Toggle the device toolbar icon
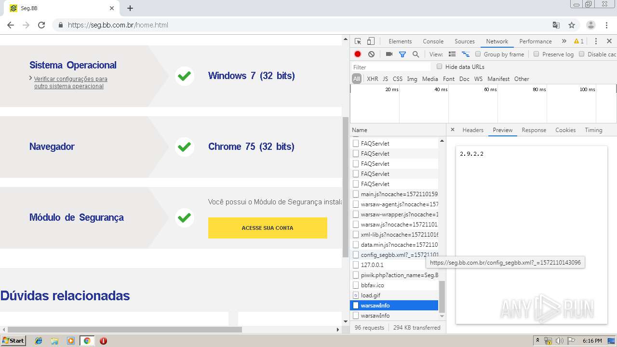This screenshot has height=347, width=617. click(371, 41)
